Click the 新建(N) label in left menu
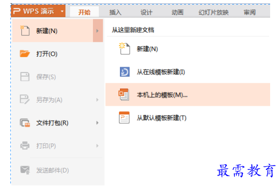The width and height of the screenshot is (280, 187). 47,31
